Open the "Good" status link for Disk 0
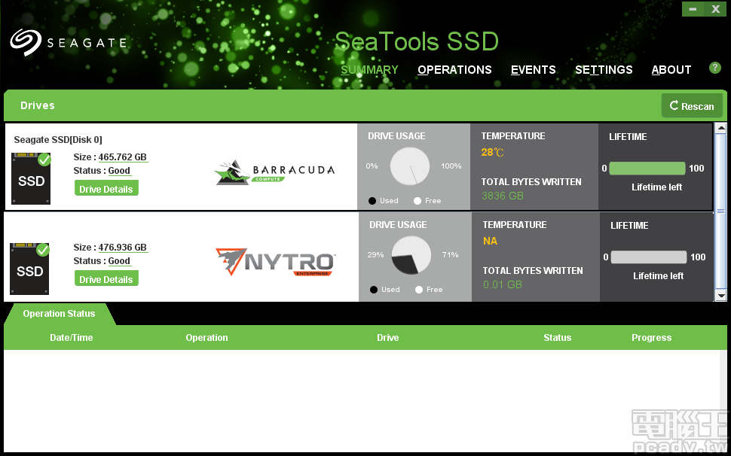 click(119, 170)
